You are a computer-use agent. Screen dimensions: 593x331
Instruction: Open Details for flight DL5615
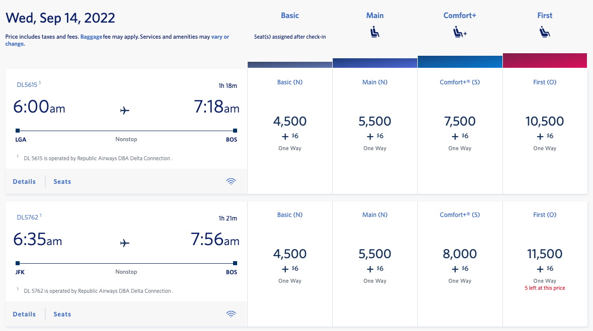click(24, 182)
